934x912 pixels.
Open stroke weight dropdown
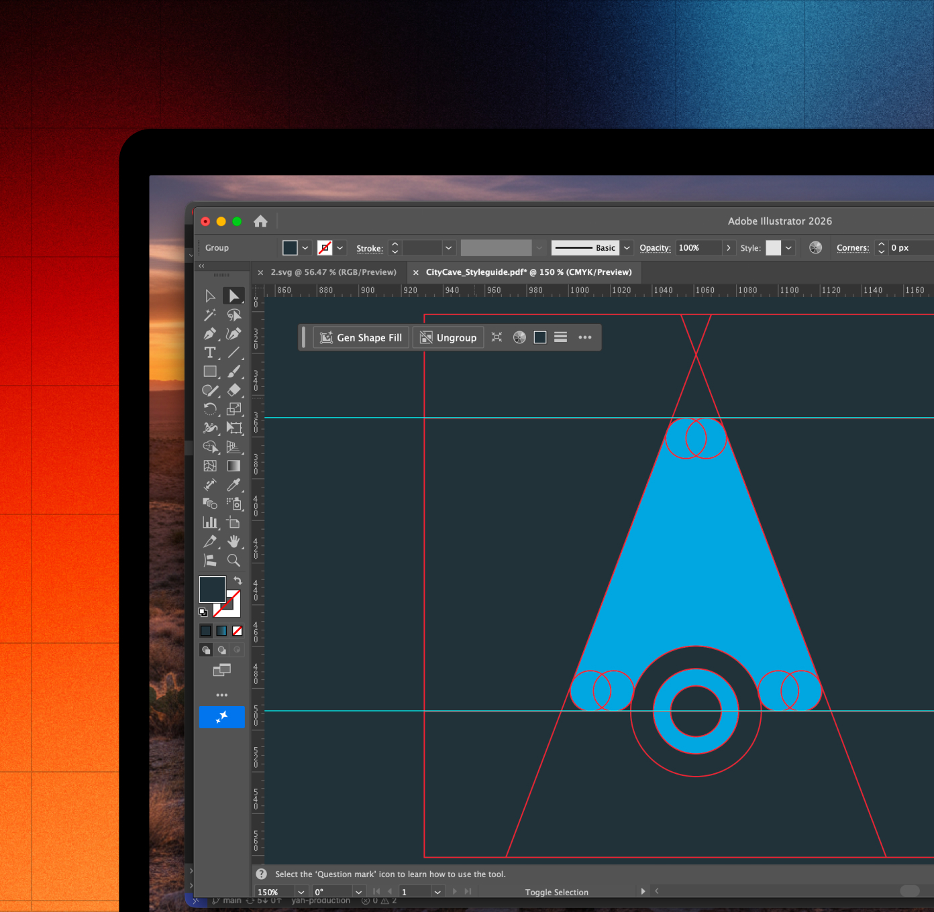tap(449, 247)
